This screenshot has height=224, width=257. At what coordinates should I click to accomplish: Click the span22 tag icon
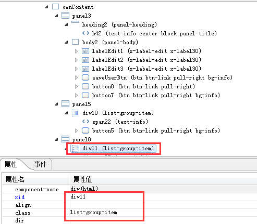pyautogui.click(x=85, y=122)
